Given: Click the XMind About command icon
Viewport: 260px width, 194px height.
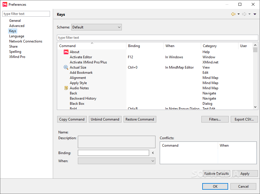Looking at the screenshot, I should 66,52.
